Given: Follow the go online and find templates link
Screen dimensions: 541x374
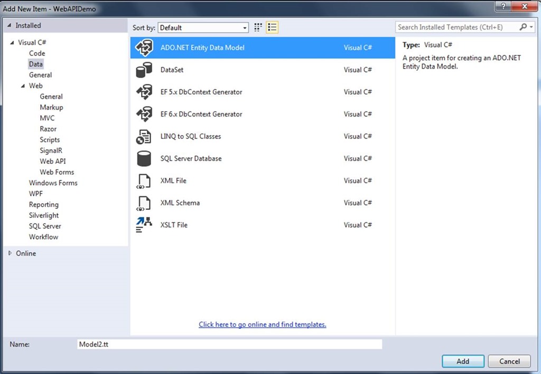Looking at the screenshot, I should [263, 324].
